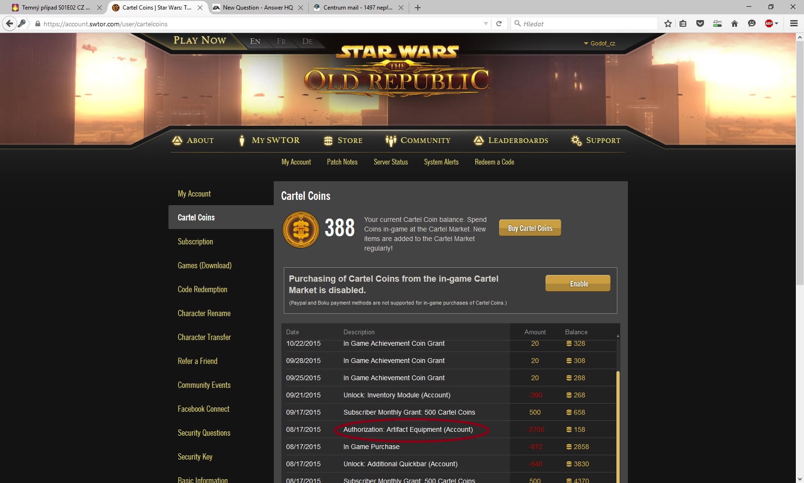Click the 49m timer toolbar icon
The width and height of the screenshot is (804, 483).
tap(717, 23)
